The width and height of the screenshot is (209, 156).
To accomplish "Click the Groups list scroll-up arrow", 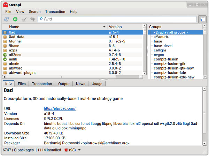I will (205, 25).
